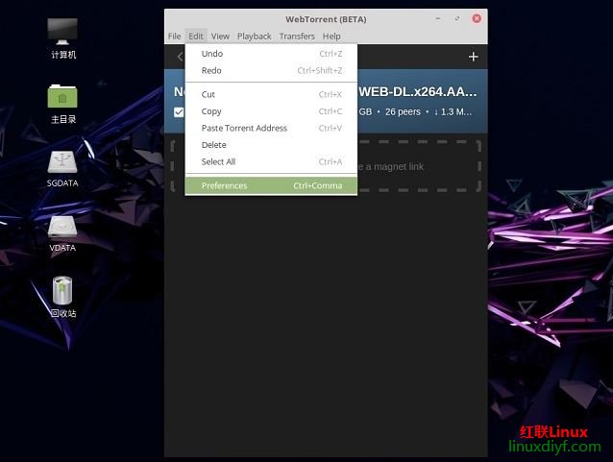Open the Help menu

[x=331, y=36]
